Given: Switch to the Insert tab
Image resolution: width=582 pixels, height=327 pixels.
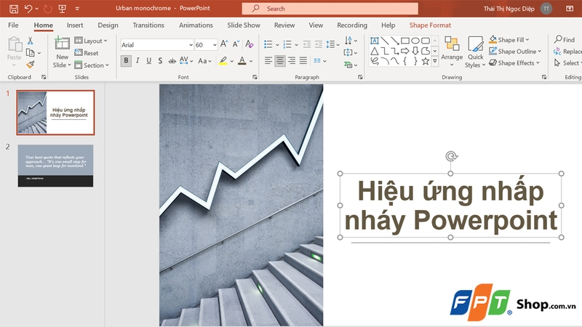Looking at the screenshot, I should pyautogui.click(x=75, y=25).
